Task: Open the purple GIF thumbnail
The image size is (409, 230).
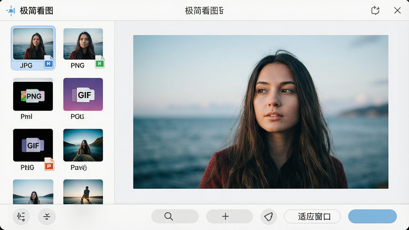Action: pyautogui.click(x=83, y=94)
